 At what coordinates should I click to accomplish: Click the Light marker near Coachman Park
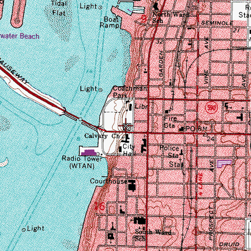pos(101,90)
